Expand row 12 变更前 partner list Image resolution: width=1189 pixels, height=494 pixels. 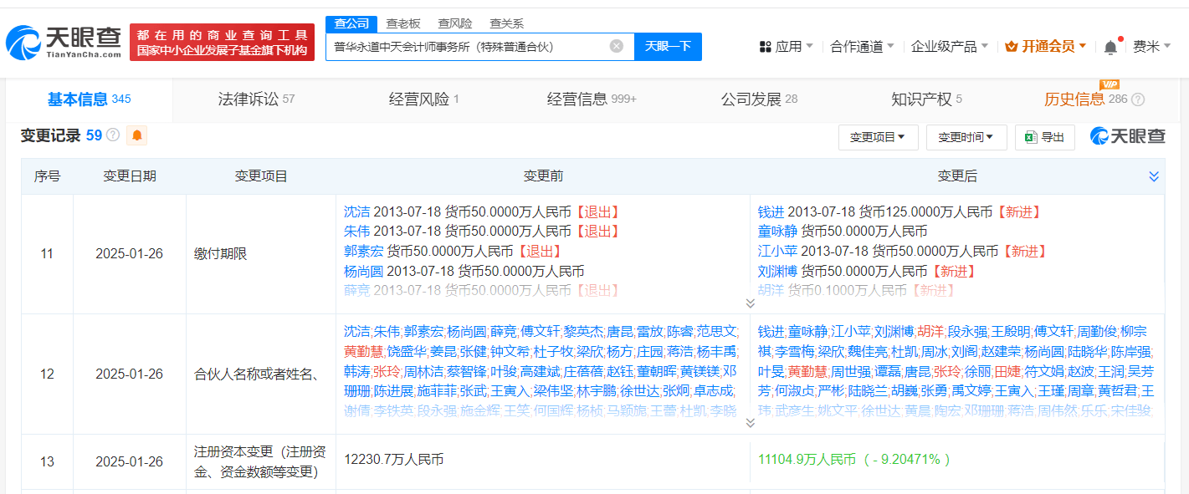point(750,423)
